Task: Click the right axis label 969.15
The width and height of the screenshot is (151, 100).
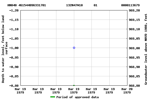Action: click(134, 20)
